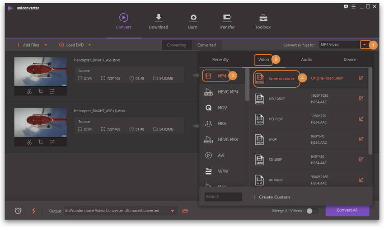The height and width of the screenshot is (227, 384).
Task: Crop the second Helicopter (1) video
Action: (x=41, y=142)
